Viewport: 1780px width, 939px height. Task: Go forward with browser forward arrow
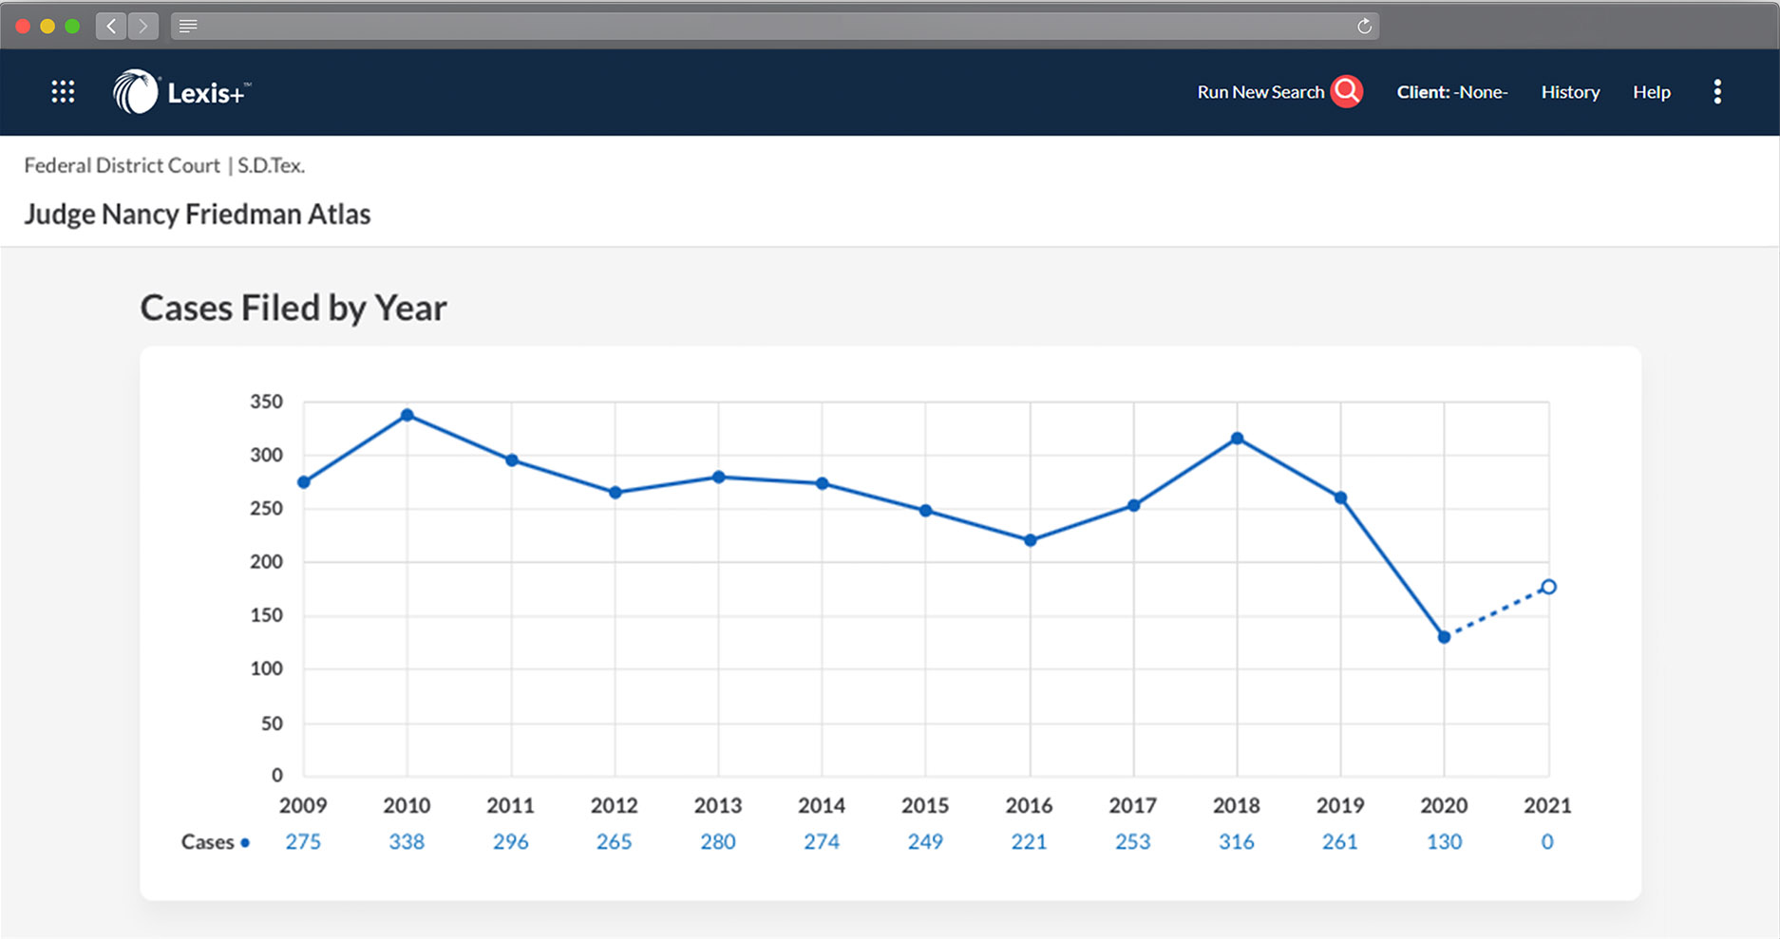point(143,27)
